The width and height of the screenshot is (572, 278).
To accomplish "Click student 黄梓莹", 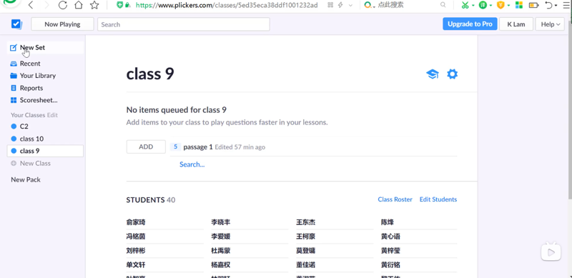I will point(390,251).
